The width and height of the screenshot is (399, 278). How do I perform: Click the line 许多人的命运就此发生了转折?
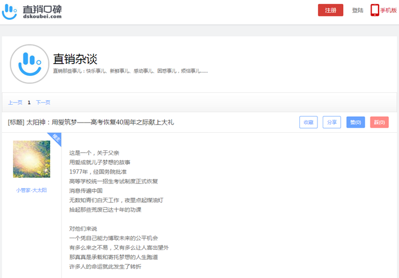click(105, 267)
